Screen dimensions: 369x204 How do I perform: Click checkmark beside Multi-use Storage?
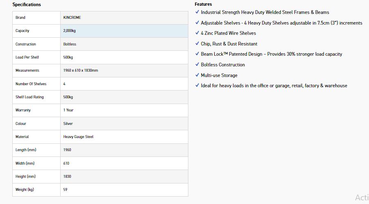[x=197, y=75]
